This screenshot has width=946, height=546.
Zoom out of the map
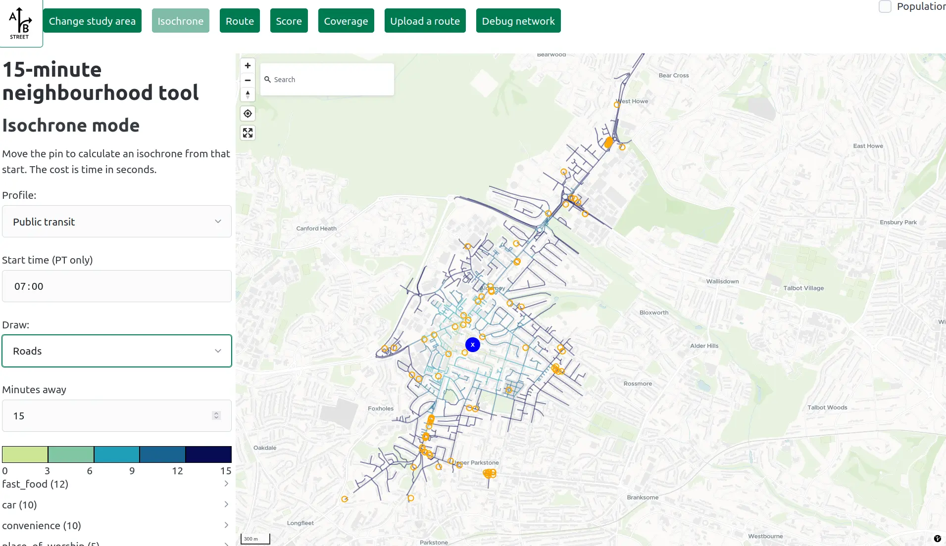tap(248, 80)
